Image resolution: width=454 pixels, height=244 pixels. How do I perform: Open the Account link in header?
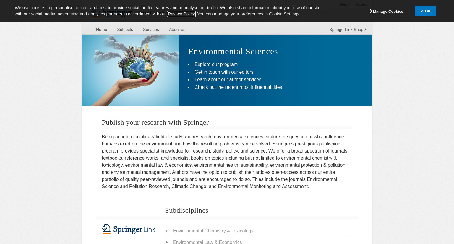point(361,4)
